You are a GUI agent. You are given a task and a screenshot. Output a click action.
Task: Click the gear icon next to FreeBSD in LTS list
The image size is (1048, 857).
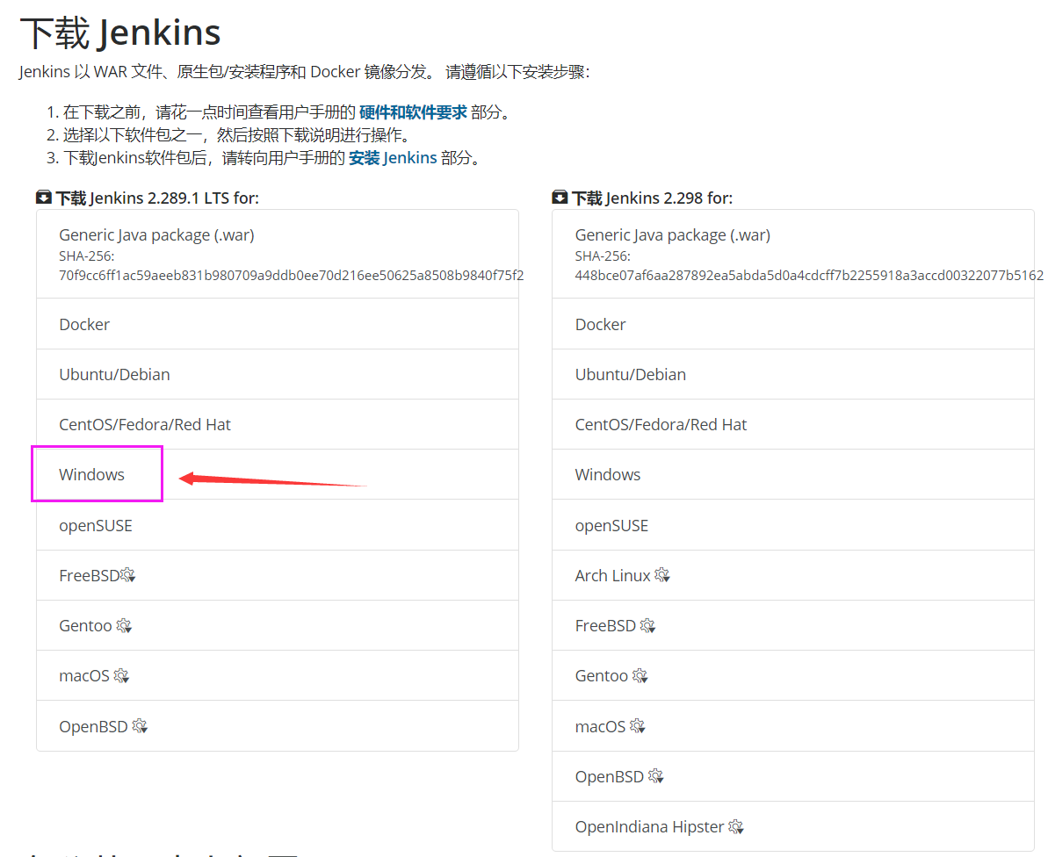(x=127, y=575)
